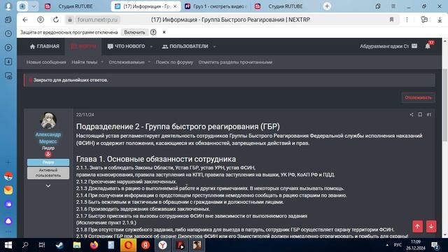Dismiss the malware protection notification bar

click(164, 32)
